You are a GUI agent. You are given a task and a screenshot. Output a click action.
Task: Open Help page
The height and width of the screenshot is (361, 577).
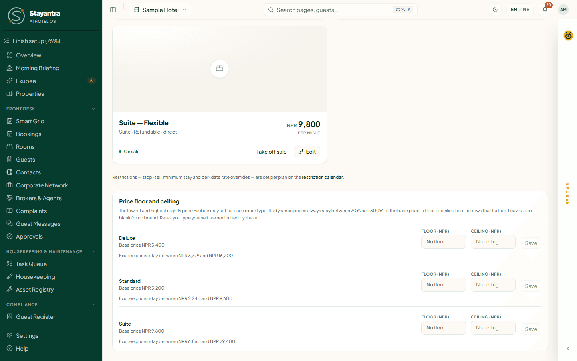tap(51, 349)
